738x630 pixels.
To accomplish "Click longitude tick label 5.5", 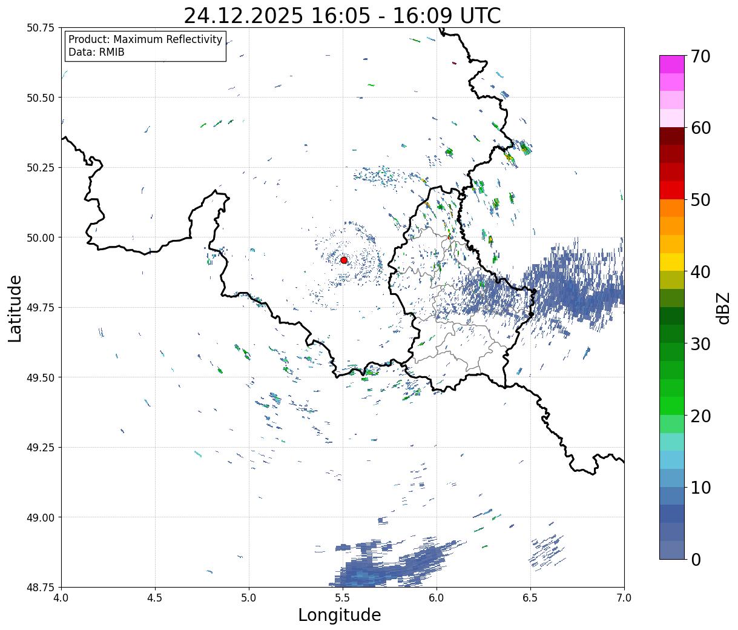I will (x=343, y=598).
